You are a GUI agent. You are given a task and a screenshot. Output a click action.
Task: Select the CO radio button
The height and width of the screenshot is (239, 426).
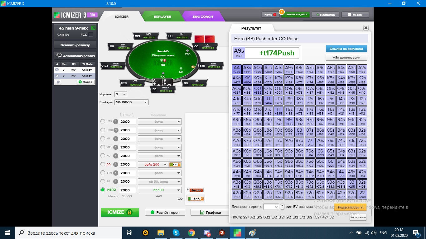click(103, 164)
